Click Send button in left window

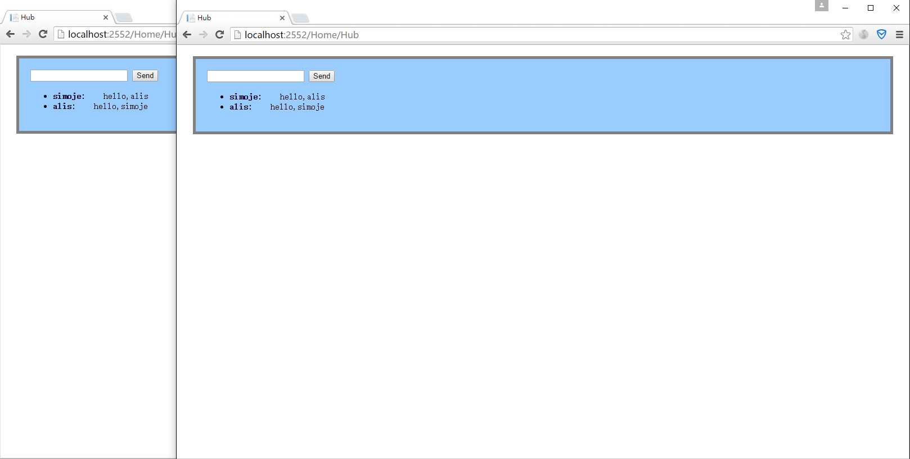(145, 76)
